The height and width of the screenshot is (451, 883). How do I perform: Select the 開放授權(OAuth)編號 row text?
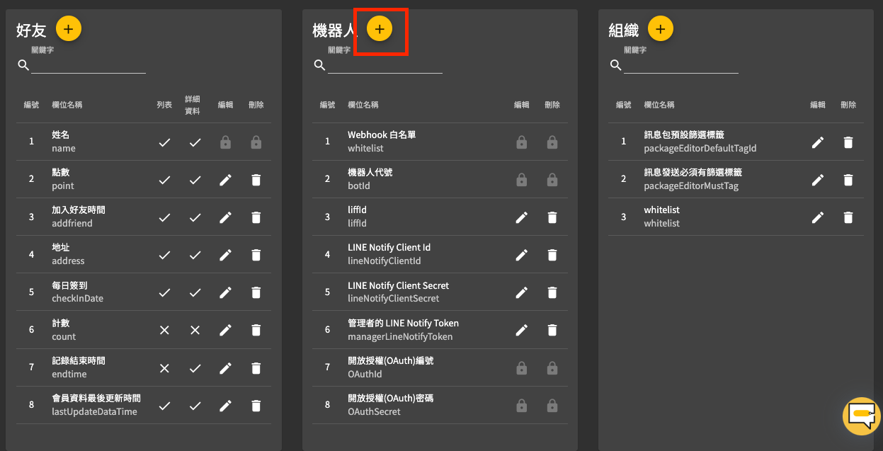pos(391,361)
